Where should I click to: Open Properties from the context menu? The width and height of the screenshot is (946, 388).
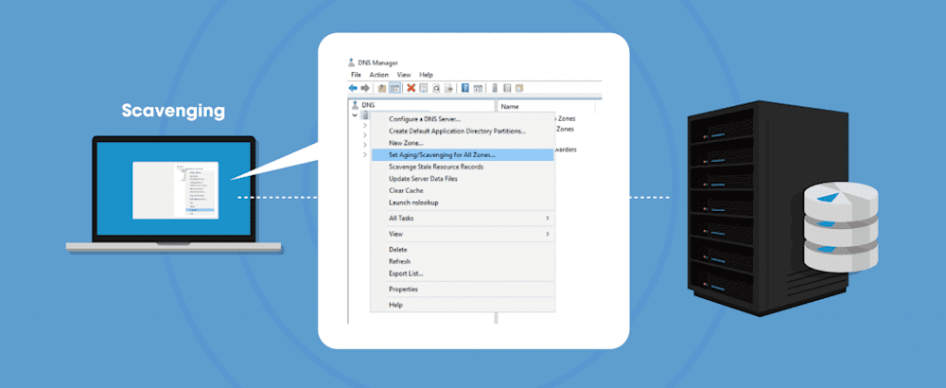(463, 289)
